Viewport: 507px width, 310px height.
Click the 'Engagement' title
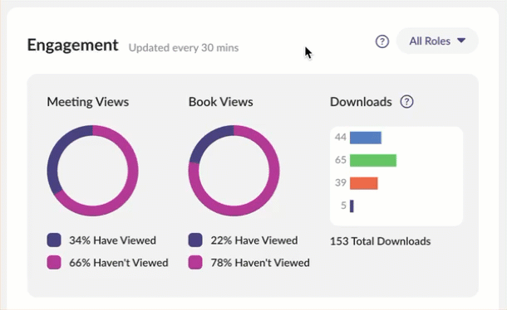click(x=73, y=46)
